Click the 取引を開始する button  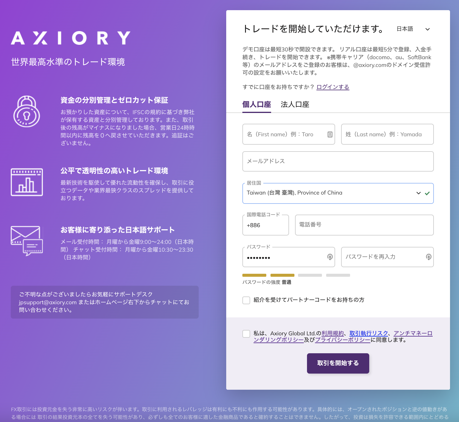pos(338,363)
